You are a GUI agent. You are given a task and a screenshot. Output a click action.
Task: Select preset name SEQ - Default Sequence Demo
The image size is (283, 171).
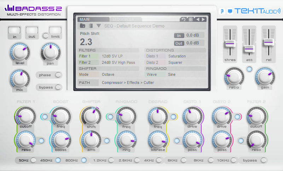click(134, 26)
